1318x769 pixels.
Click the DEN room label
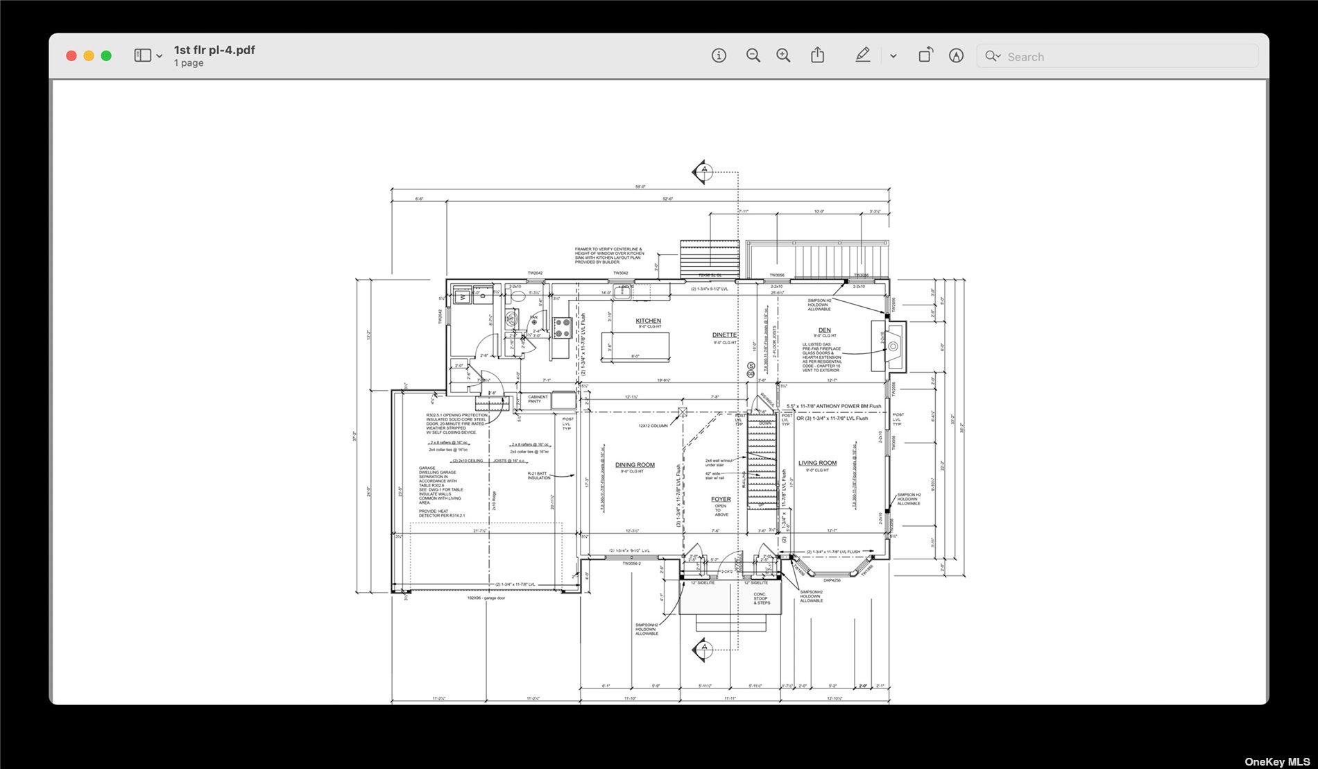[824, 330]
